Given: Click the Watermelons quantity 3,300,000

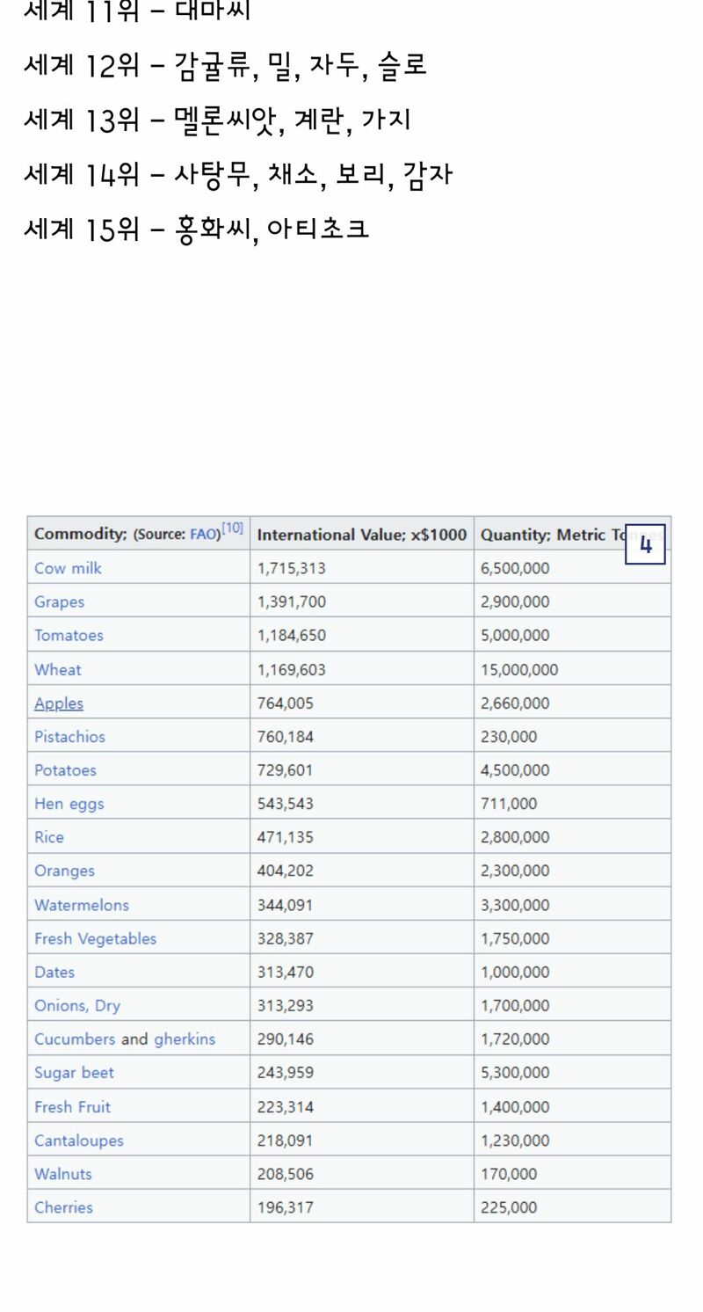Looking at the screenshot, I should pyautogui.click(x=515, y=905).
